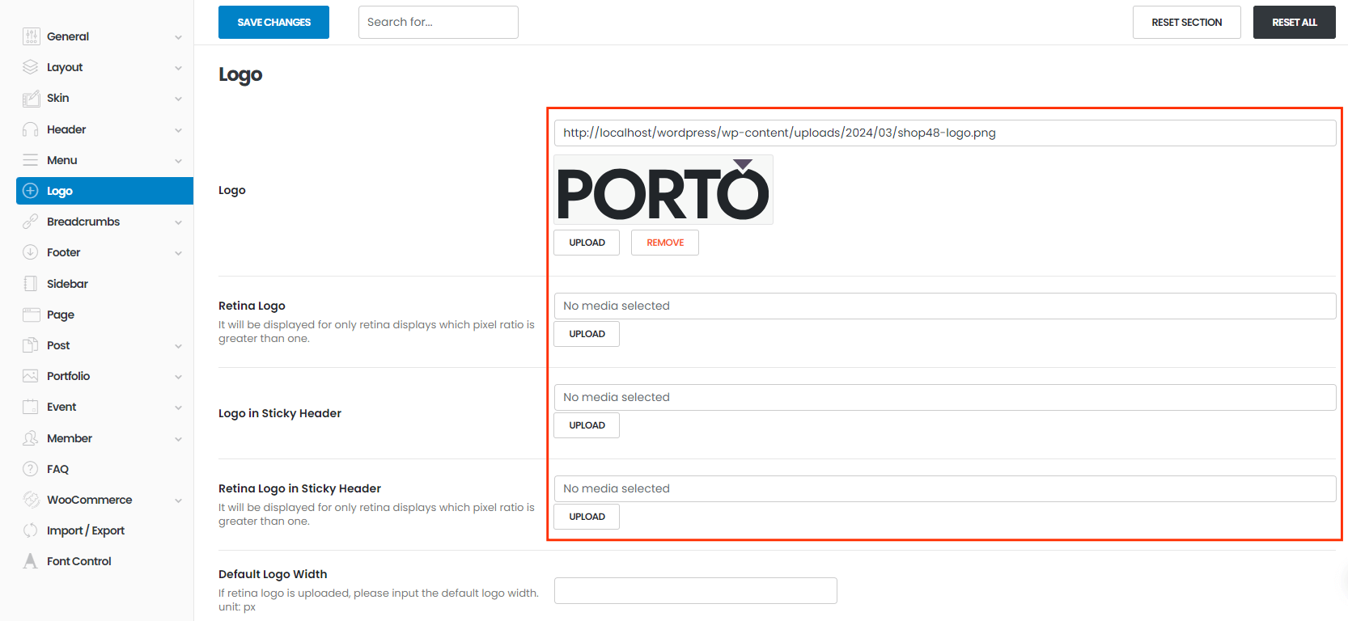Click the Layout stacked layers icon
1348x621 pixels.
tap(31, 67)
